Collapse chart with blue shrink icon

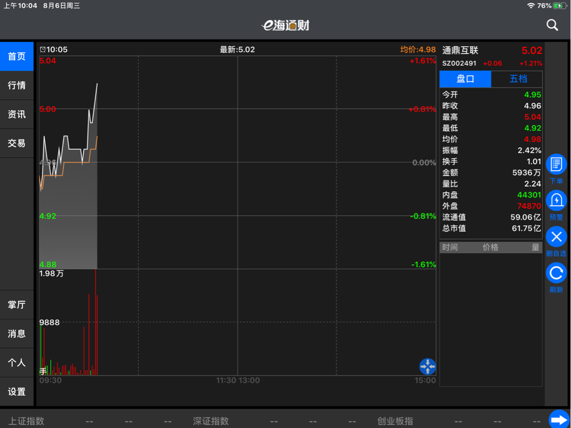coord(427,367)
